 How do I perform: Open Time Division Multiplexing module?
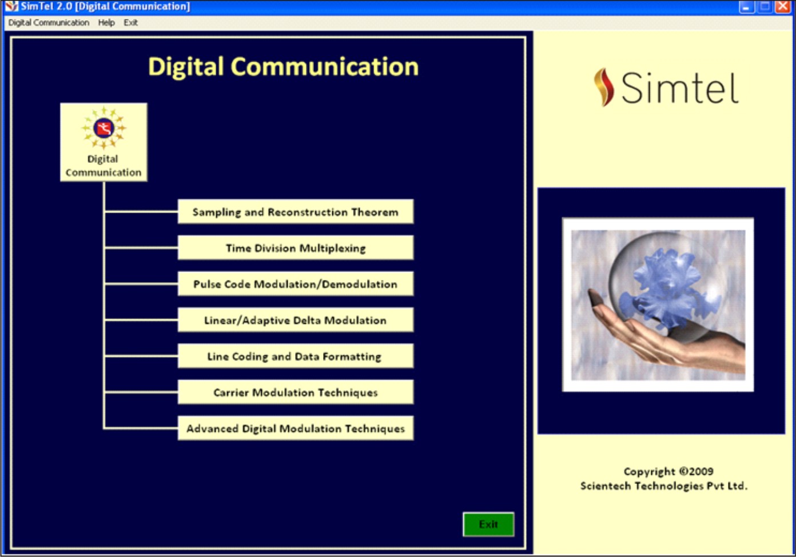(296, 248)
